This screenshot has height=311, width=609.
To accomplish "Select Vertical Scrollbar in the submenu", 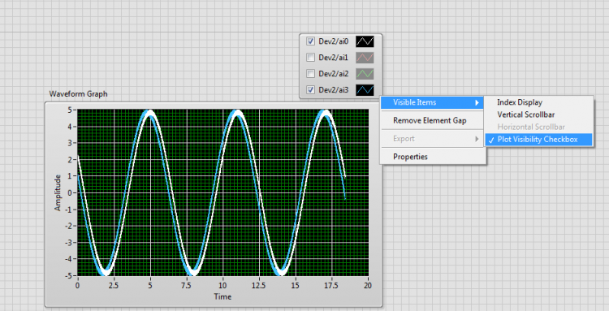I will [538, 114].
